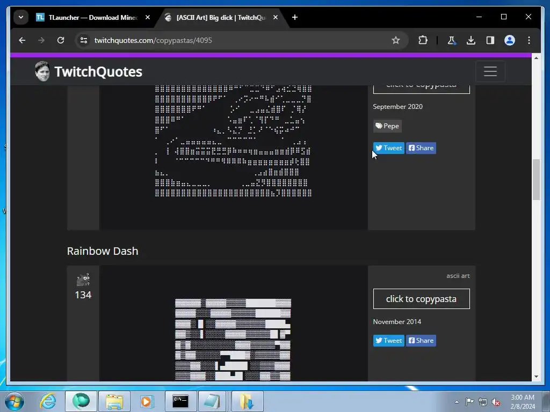Click the scrollbar up arrow

click(x=536, y=58)
